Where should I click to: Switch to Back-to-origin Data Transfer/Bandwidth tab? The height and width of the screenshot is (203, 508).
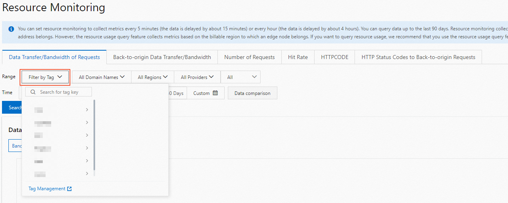point(162,57)
